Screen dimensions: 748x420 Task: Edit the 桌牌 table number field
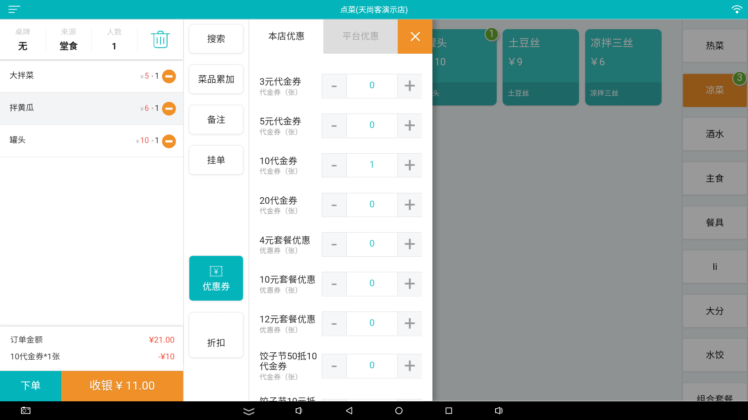(x=23, y=40)
